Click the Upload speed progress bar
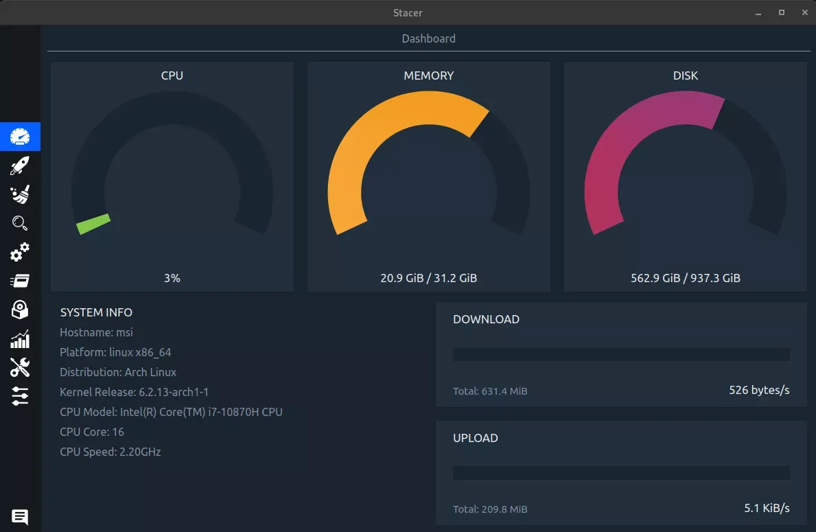Screen dimensions: 816x532 pyautogui.click(x=621, y=473)
